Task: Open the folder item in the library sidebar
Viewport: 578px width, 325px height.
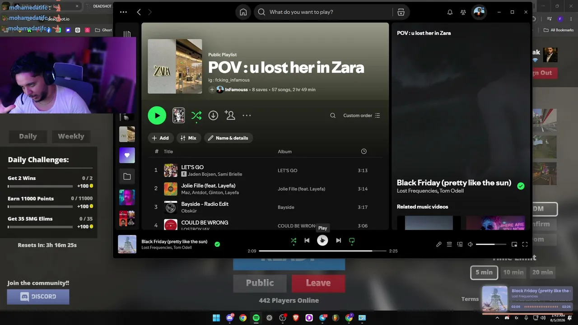Action: coord(127,176)
